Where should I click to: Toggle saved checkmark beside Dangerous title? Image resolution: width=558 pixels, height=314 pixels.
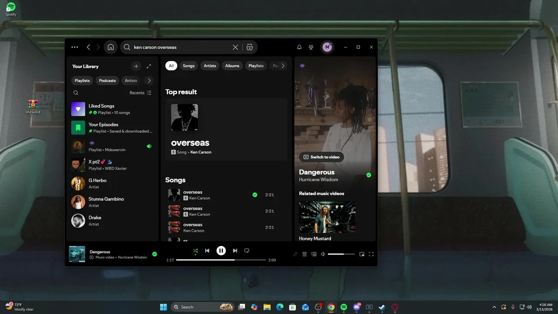coord(369,175)
